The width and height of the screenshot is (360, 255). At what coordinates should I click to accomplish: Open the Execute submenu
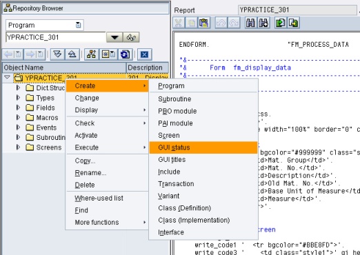coord(107,147)
